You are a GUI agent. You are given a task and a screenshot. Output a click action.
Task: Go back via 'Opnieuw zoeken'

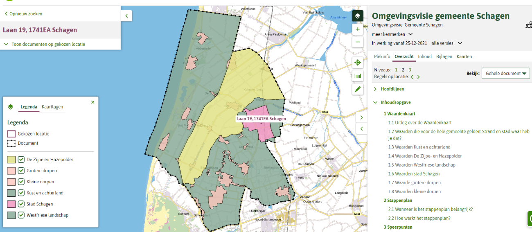(23, 14)
